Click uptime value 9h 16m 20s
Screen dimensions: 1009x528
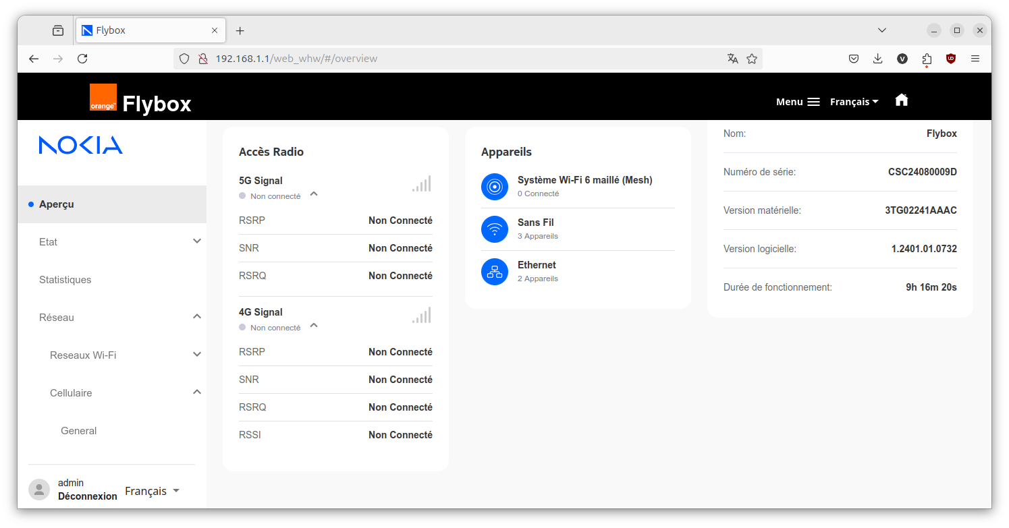point(931,287)
